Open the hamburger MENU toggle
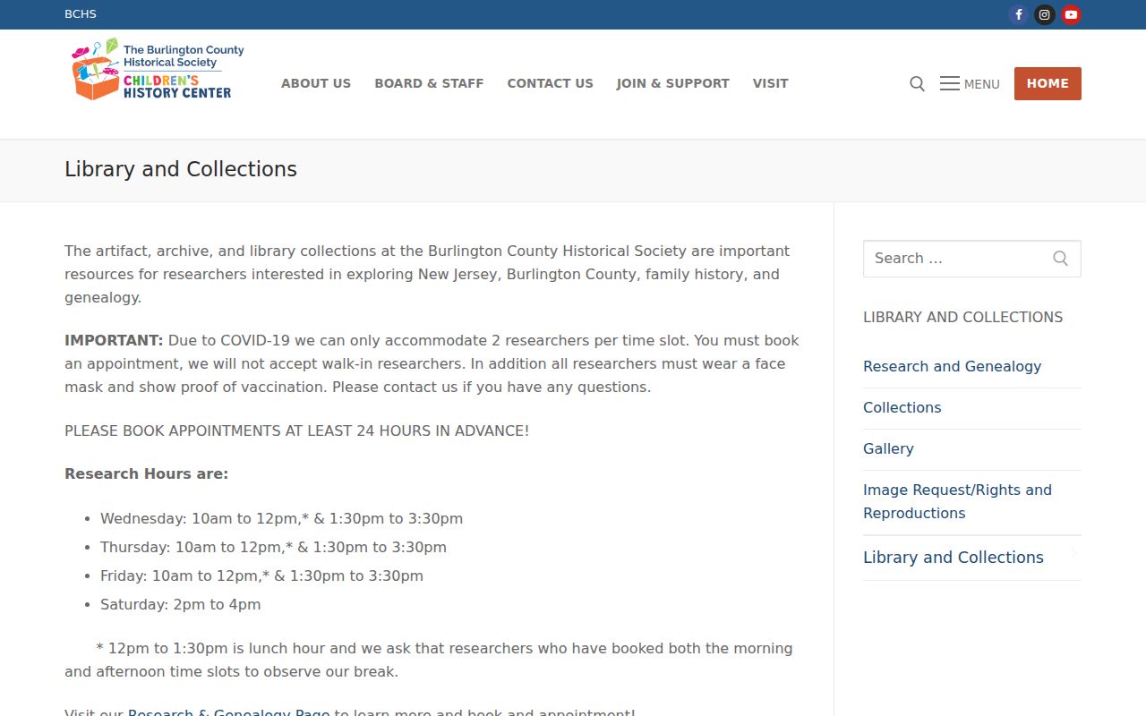Image resolution: width=1146 pixels, height=716 pixels. pos(970,83)
